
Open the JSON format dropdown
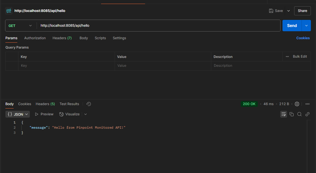(18, 114)
